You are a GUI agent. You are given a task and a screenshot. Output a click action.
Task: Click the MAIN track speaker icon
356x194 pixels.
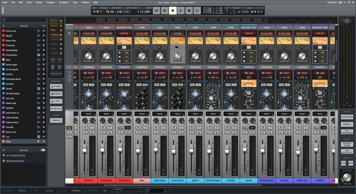(x=38, y=141)
